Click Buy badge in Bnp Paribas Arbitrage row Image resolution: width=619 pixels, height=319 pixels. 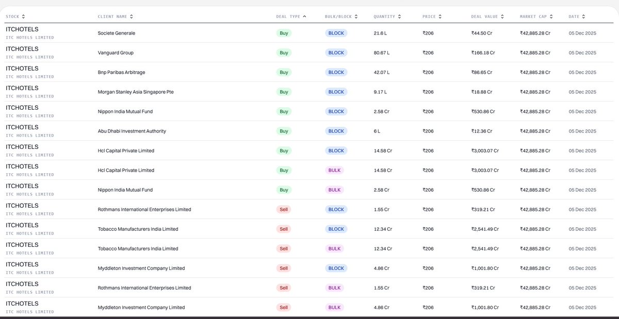tap(284, 72)
